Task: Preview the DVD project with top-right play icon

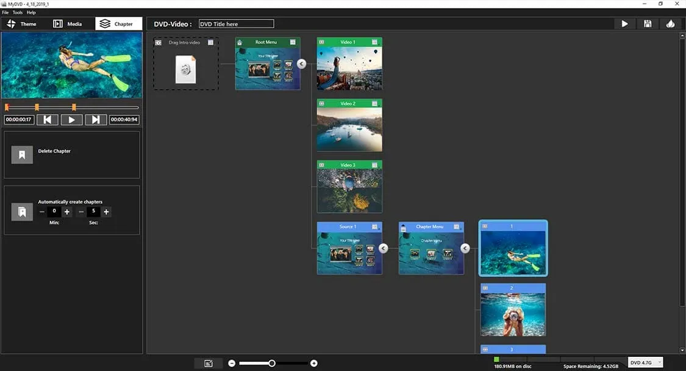Action: click(624, 24)
